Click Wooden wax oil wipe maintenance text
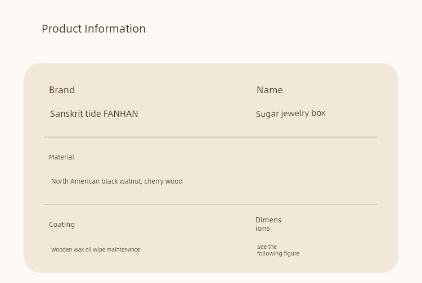The width and height of the screenshot is (422, 283). pos(96,249)
